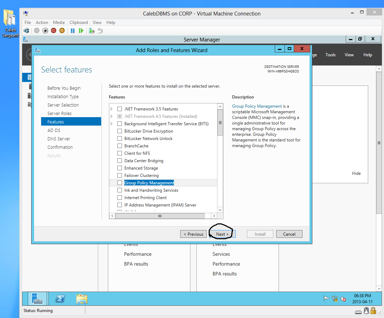Click the clock in guest taskbar
Viewport: 384px width, 318px height.
click(362, 299)
